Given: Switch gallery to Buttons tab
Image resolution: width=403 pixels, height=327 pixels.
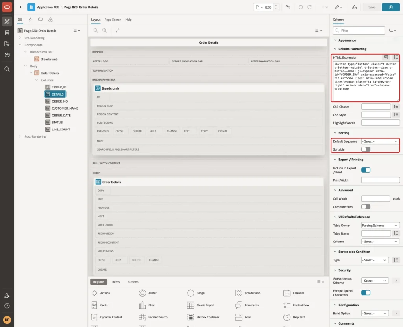Looking at the screenshot, I should 133,282.
